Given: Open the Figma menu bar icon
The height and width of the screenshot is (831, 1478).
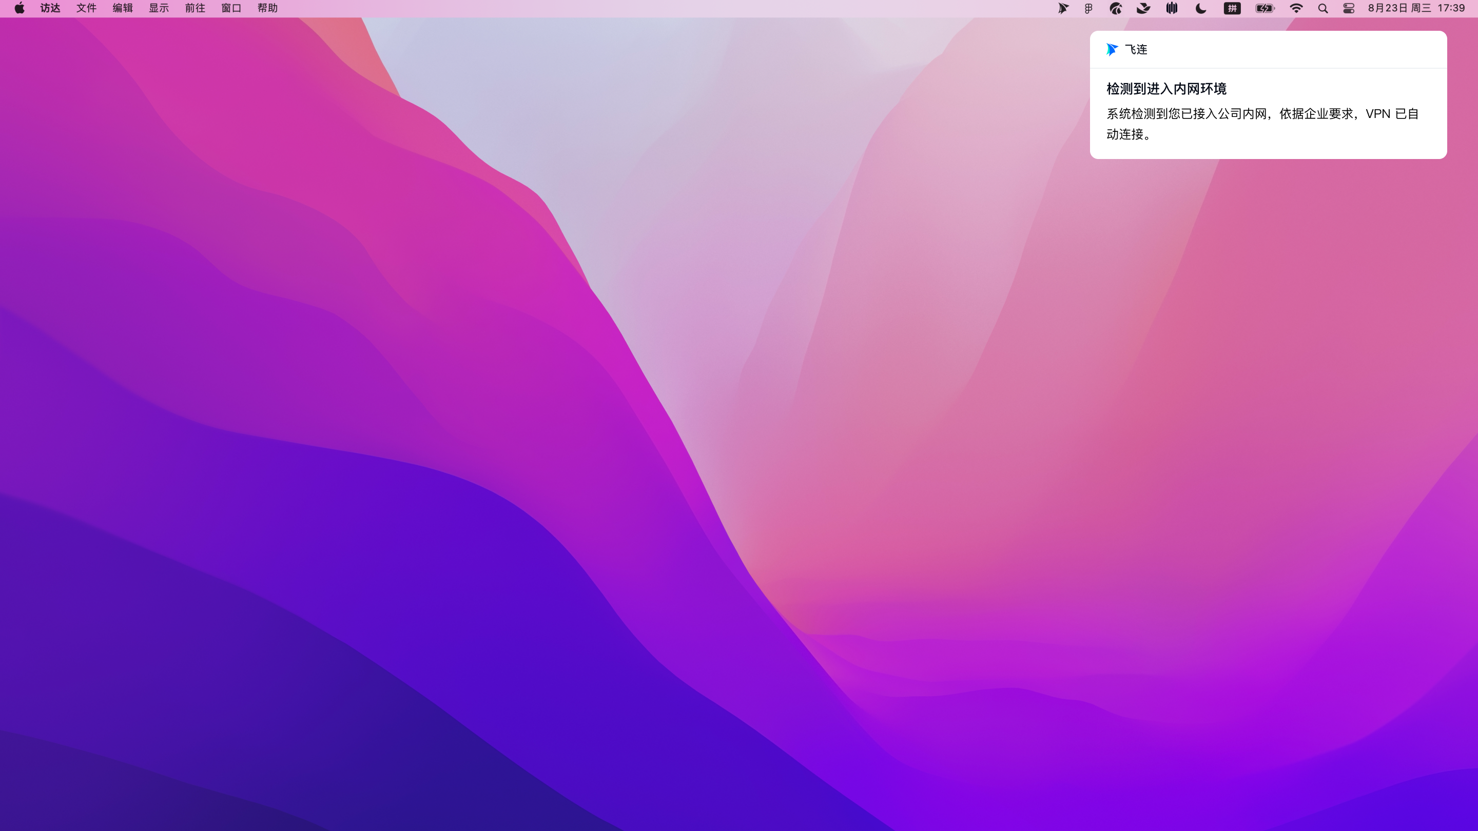Looking at the screenshot, I should point(1088,8).
